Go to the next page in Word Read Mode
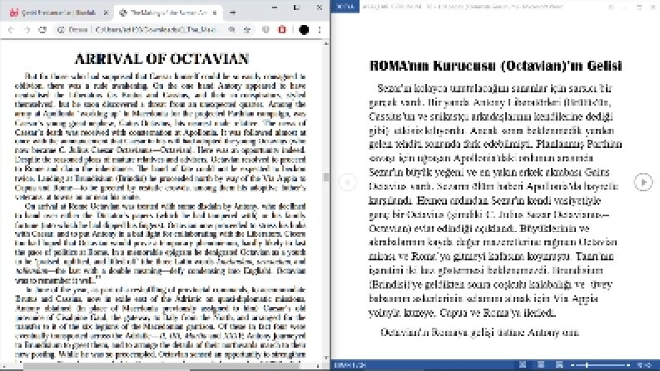This screenshot has width=660, height=371. (643, 182)
